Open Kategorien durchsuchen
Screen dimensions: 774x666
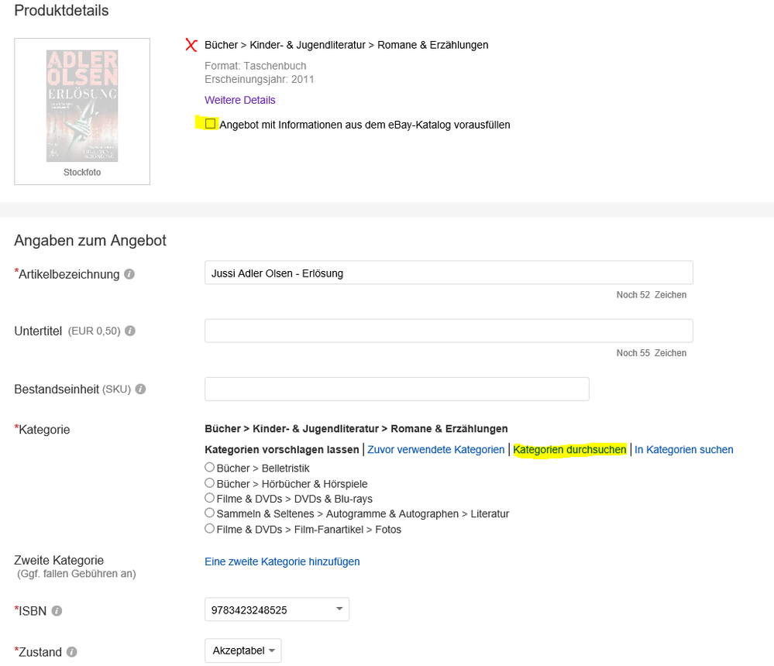569,450
